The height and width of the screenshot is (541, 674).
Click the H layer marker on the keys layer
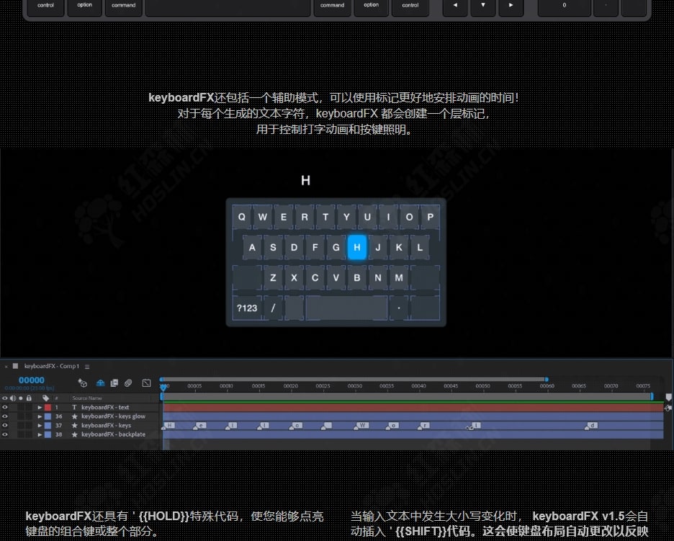[x=168, y=425]
